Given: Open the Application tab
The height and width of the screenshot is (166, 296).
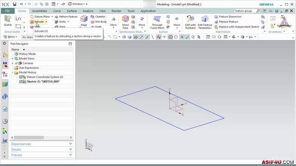Looking at the screenshot, I should coord(148,11).
